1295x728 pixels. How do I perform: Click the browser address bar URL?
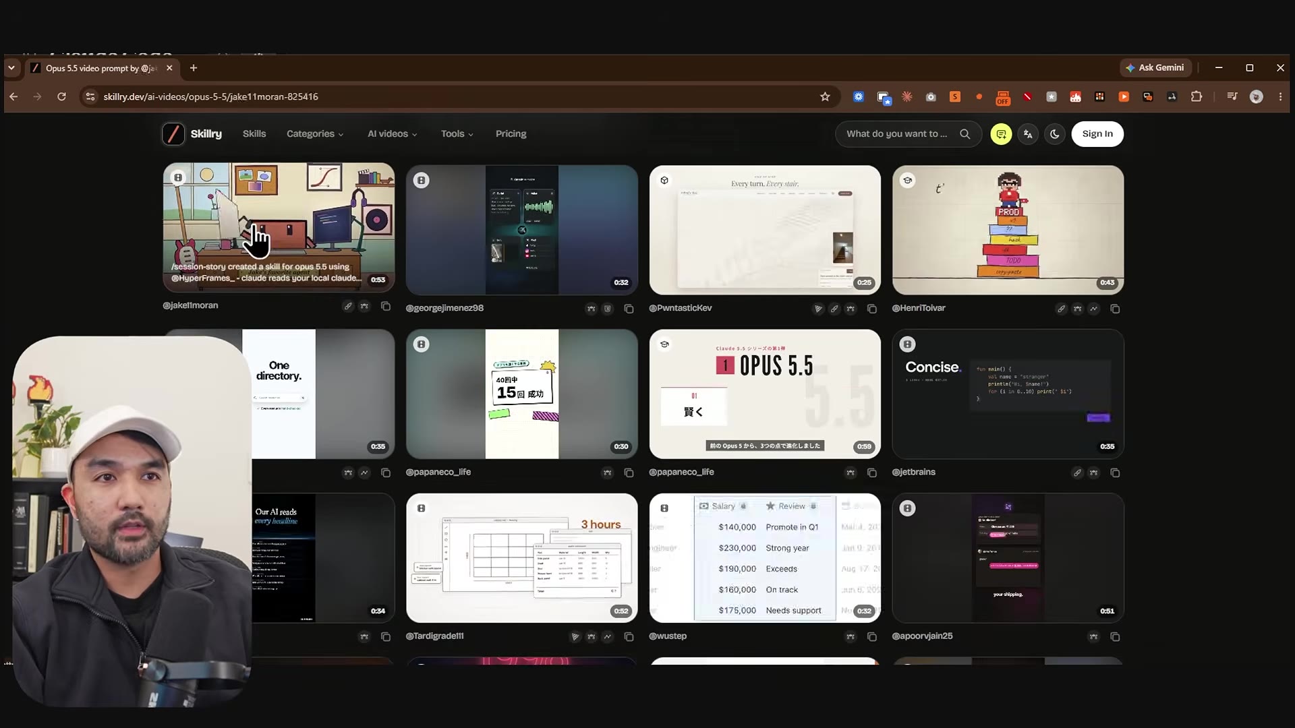tap(210, 96)
